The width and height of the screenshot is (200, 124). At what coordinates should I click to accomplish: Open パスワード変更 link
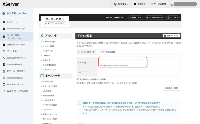[x=49, y=41]
